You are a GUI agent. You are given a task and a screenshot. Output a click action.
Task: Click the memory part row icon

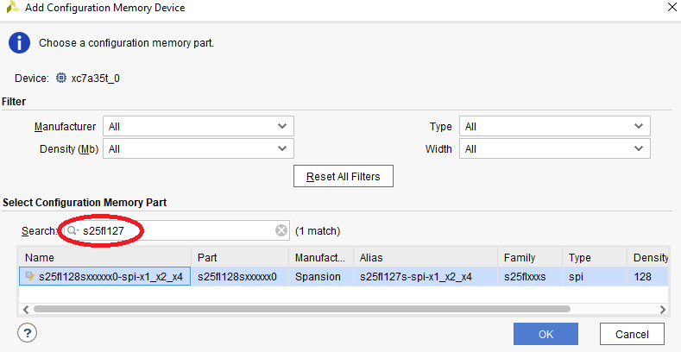pyautogui.click(x=29, y=277)
